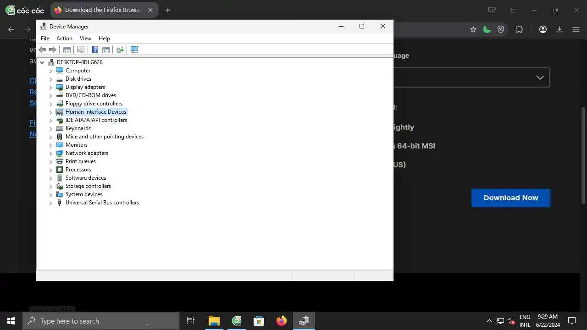Image resolution: width=587 pixels, height=330 pixels.
Task: Click the blue Help question-mark icon
Action: pos(95,49)
